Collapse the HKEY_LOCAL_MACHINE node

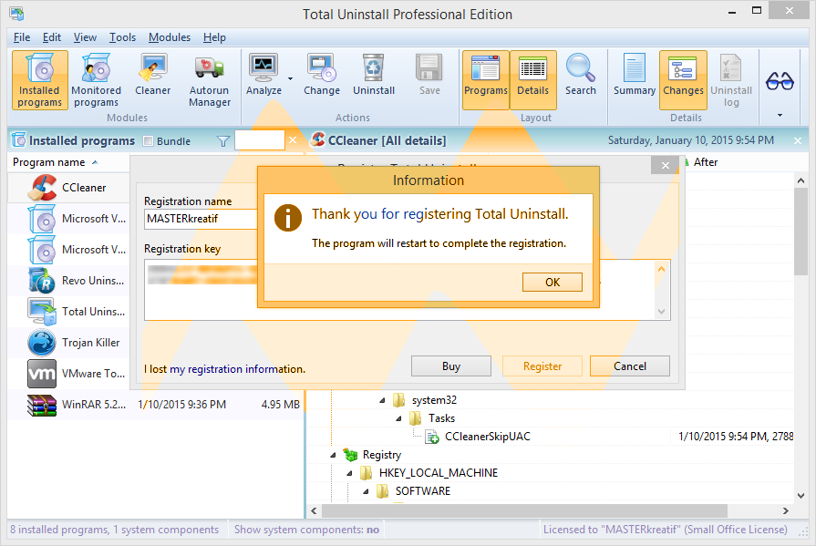350,473
